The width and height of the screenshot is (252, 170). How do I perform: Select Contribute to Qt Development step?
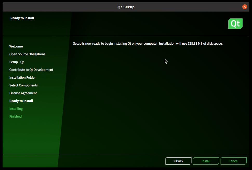31,70
